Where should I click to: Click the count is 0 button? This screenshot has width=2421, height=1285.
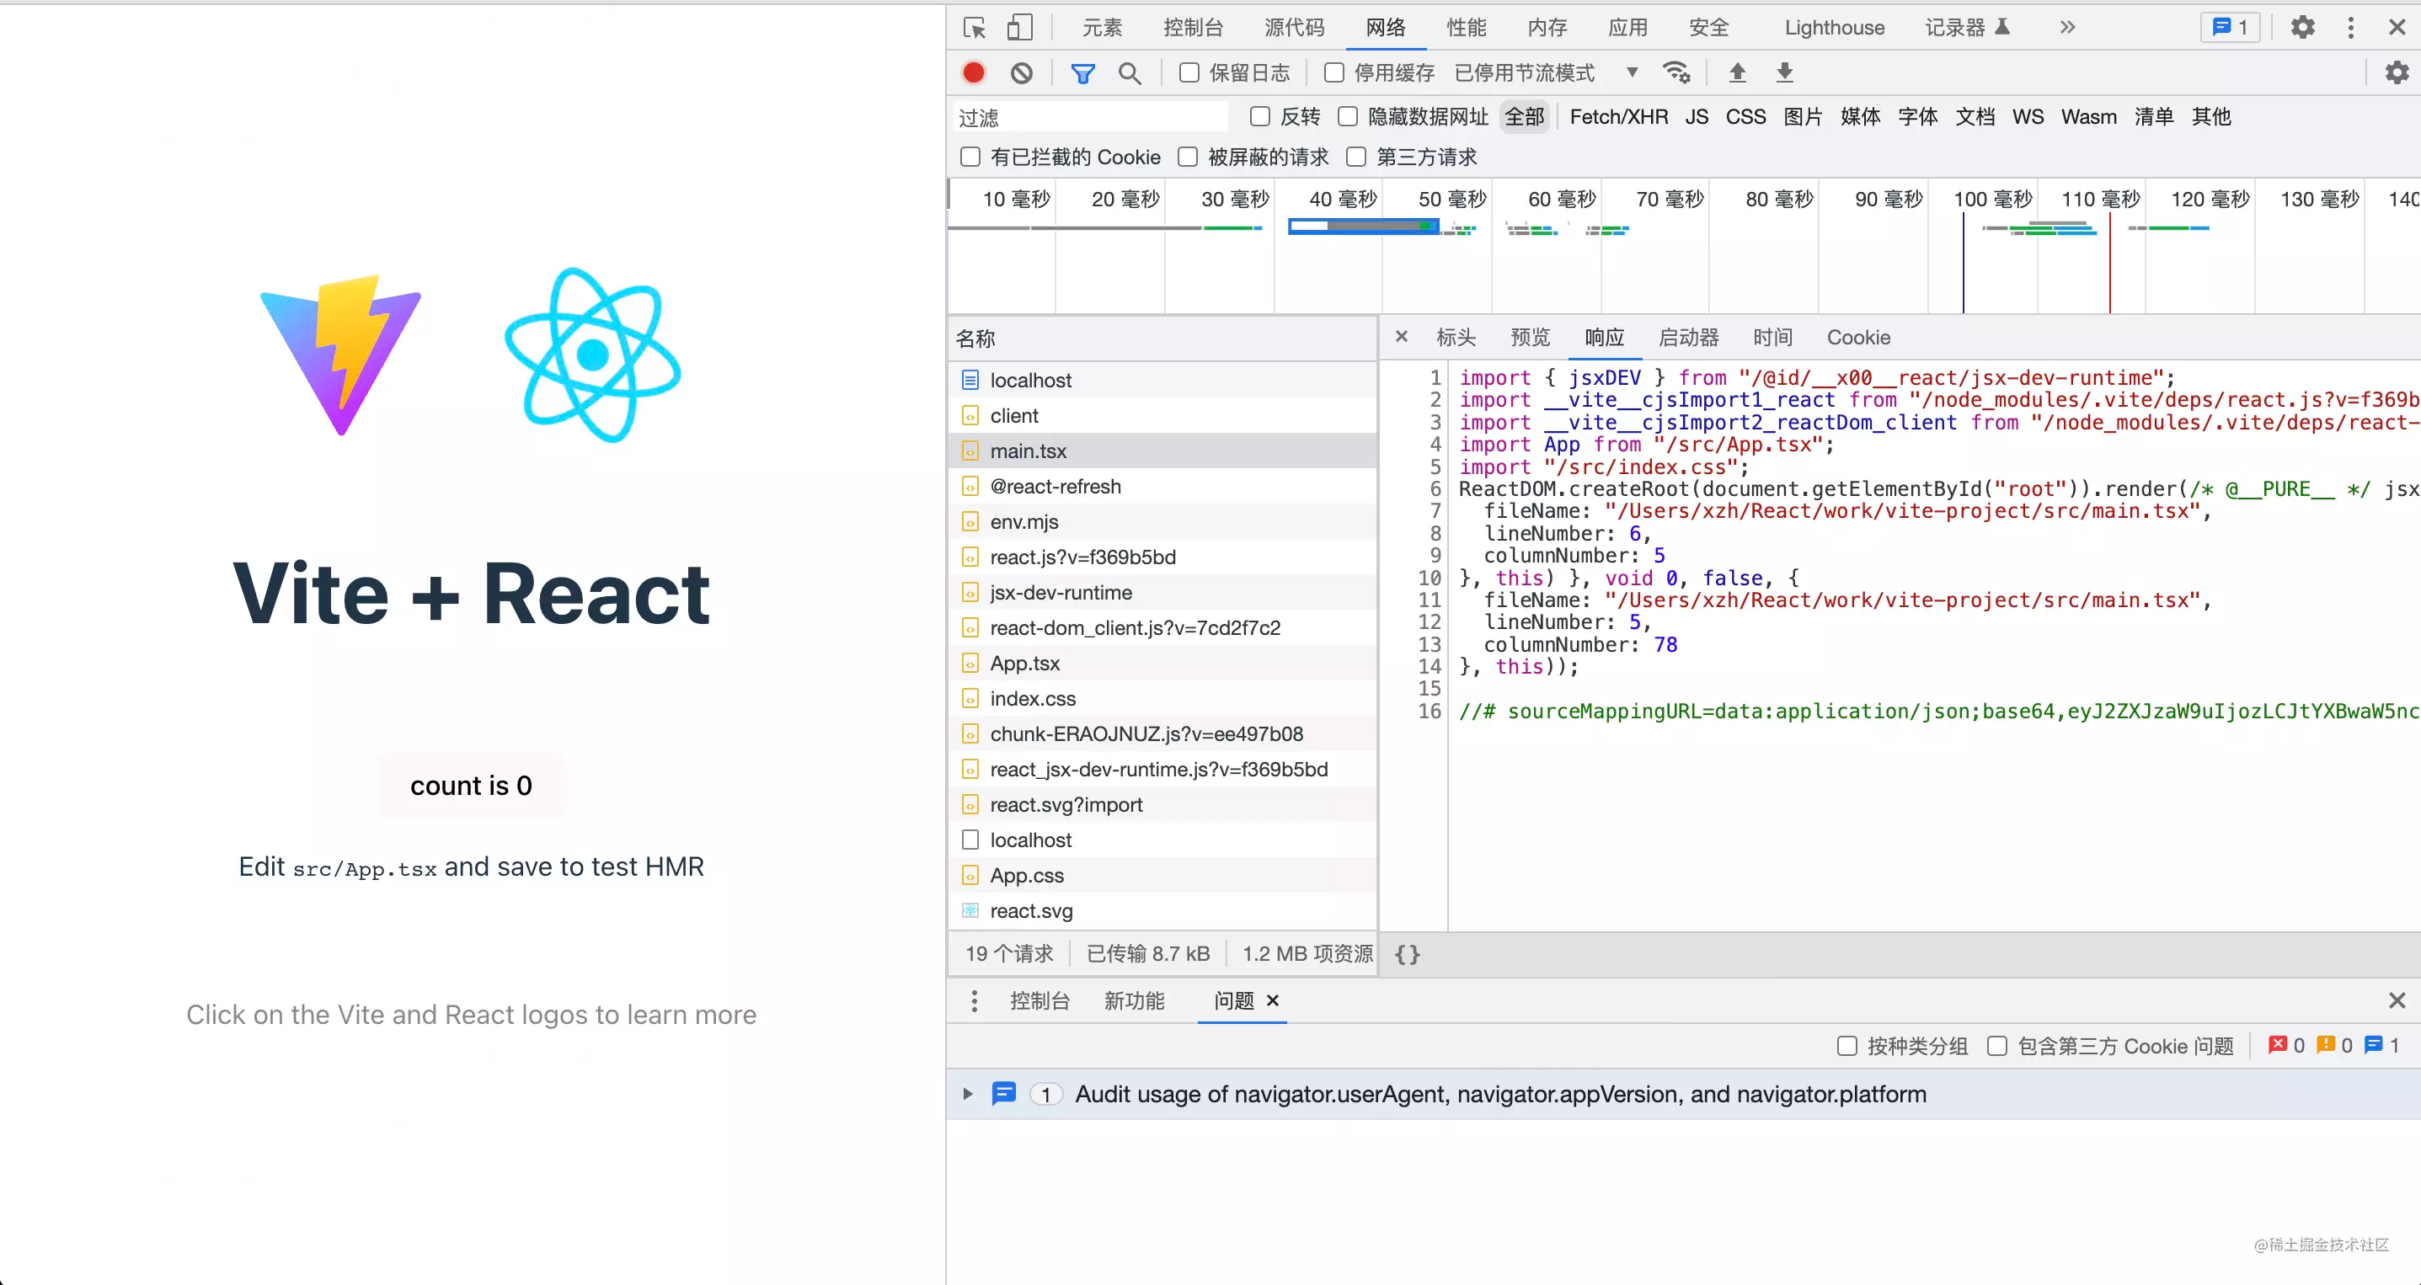coord(471,786)
